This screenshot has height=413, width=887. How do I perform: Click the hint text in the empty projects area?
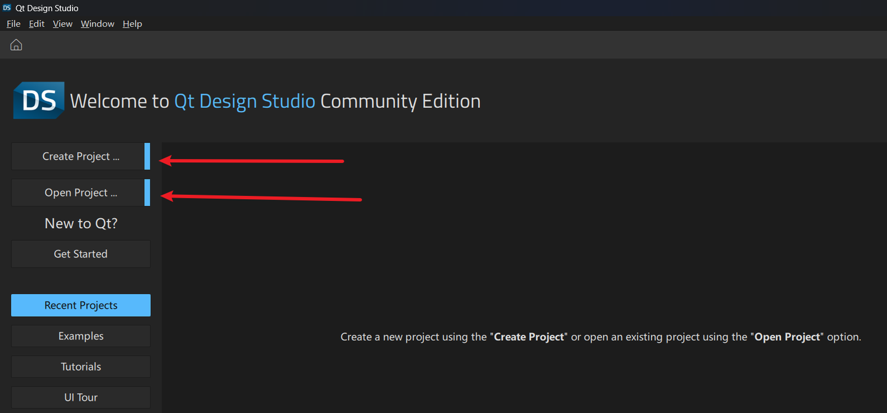coord(601,337)
